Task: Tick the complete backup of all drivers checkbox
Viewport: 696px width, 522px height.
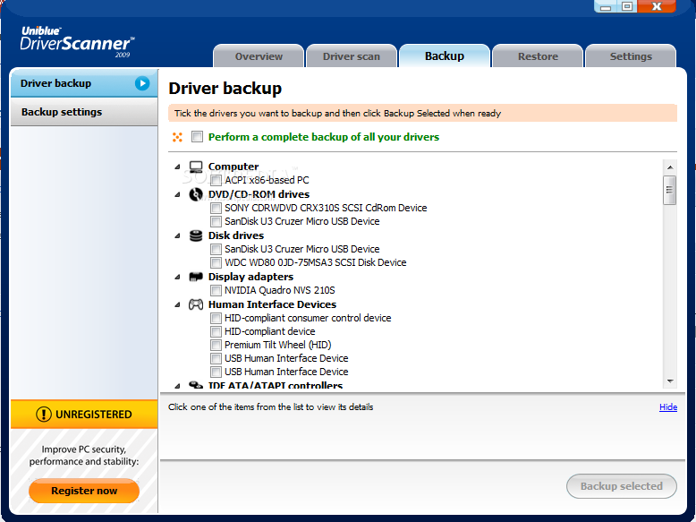Action: point(197,137)
